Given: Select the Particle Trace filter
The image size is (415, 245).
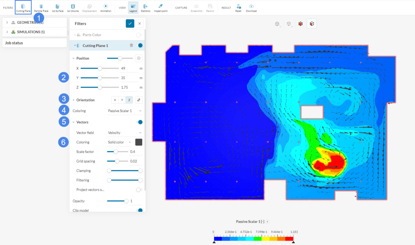Looking at the screenshot, I should (x=41, y=7).
